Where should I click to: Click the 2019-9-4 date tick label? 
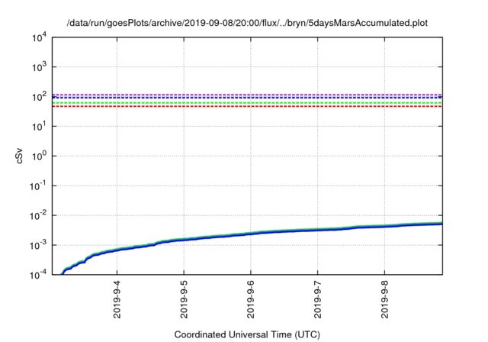point(117,299)
